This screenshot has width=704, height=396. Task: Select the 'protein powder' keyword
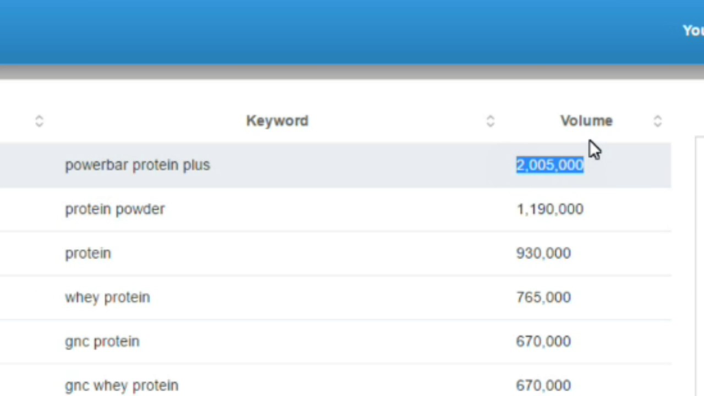click(115, 210)
